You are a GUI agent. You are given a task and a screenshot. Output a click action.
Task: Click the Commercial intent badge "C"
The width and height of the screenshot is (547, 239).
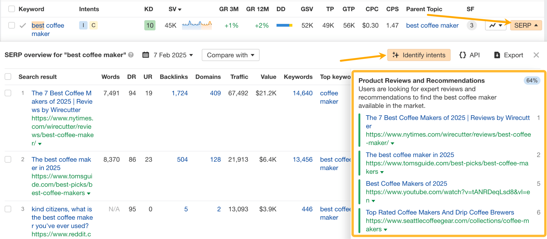93,25
